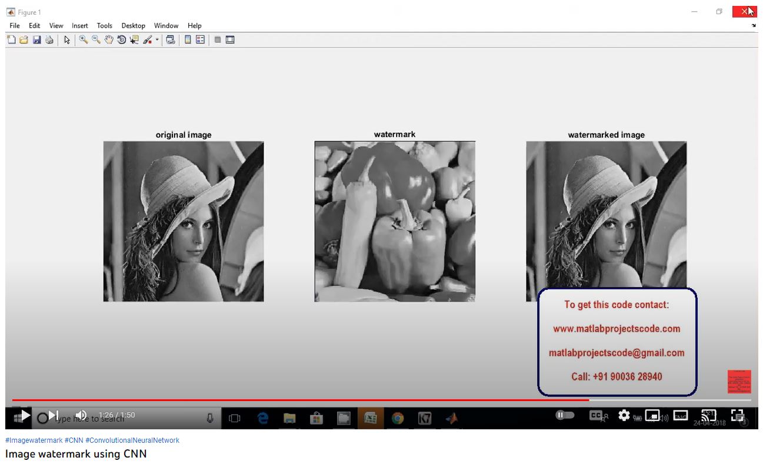Image resolution: width=763 pixels, height=464 pixels.
Task: Click the Insert Colorbar icon
Action: (188, 40)
